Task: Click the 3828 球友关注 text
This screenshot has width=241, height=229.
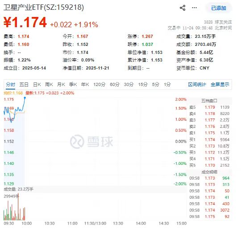Action: click(218, 22)
